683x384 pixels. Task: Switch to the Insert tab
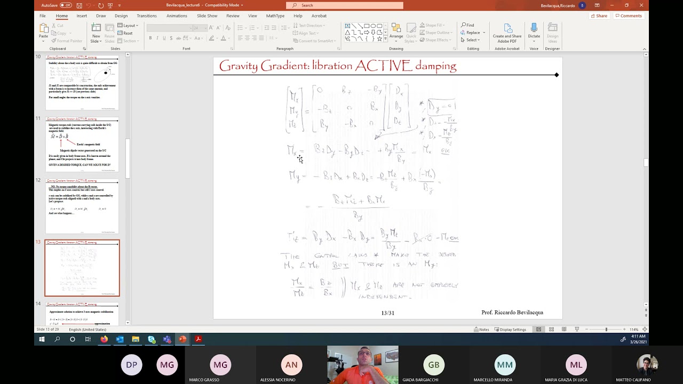coord(82,16)
